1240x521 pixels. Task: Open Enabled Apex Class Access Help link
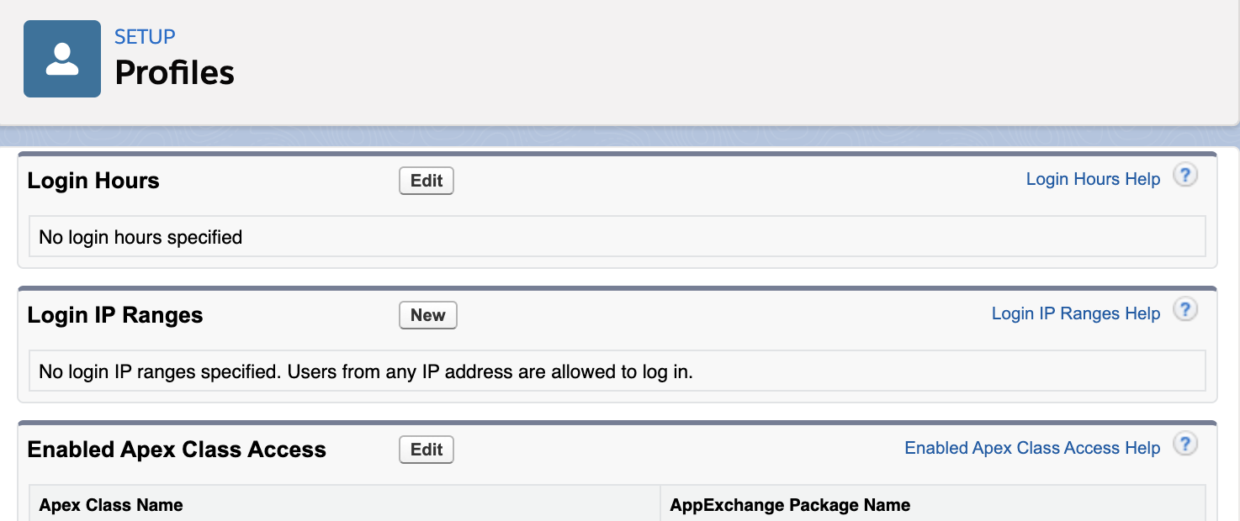tap(1032, 448)
